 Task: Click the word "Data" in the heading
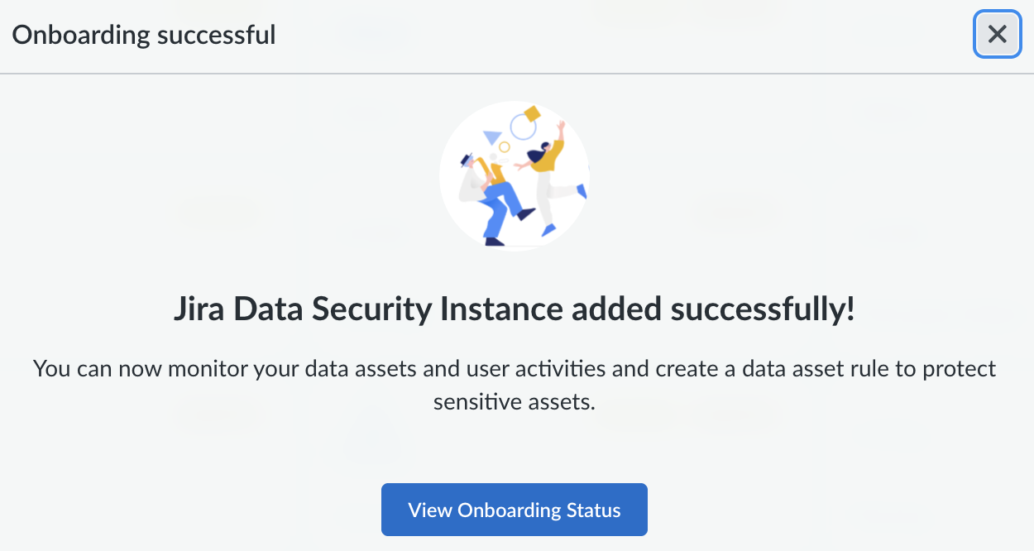(x=264, y=310)
